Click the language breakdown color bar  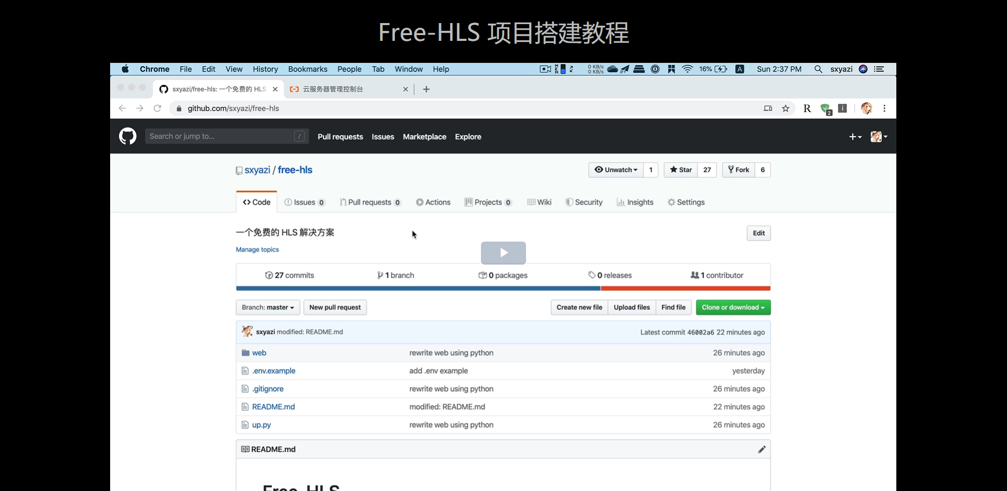pyautogui.click(x=503, y=288)
